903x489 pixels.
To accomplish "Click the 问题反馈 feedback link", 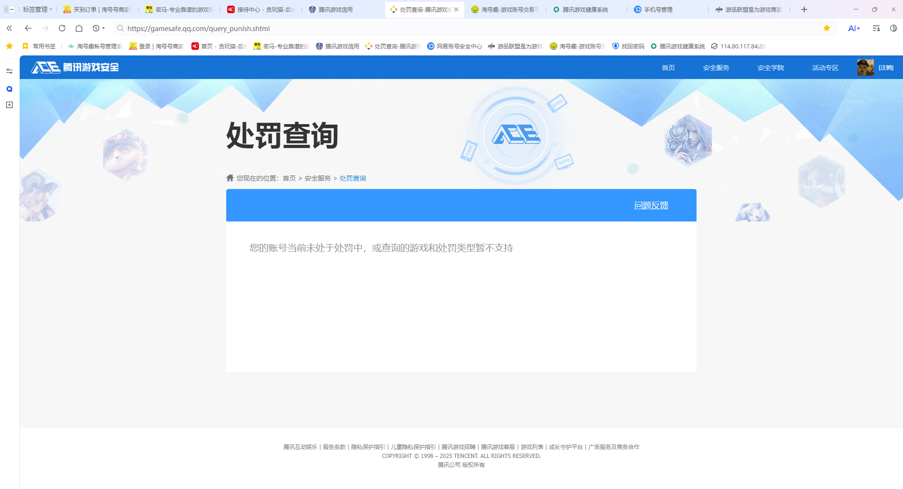I will click(x=651, y=205).
